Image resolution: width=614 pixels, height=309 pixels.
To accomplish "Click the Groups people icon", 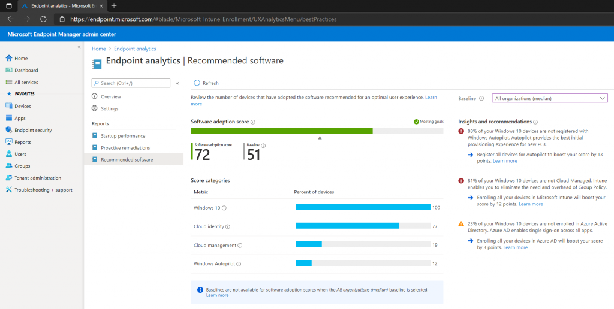I will click(9, 166).
